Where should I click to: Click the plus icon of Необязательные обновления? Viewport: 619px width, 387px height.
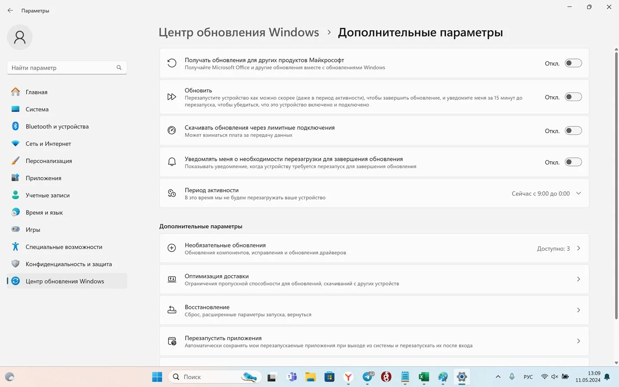click(x=172, y=248)
